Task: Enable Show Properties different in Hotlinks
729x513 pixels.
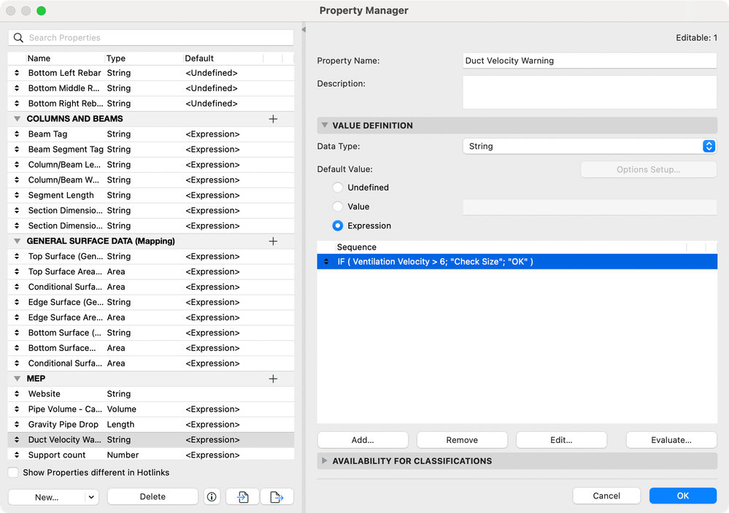Action: (13, 473)
